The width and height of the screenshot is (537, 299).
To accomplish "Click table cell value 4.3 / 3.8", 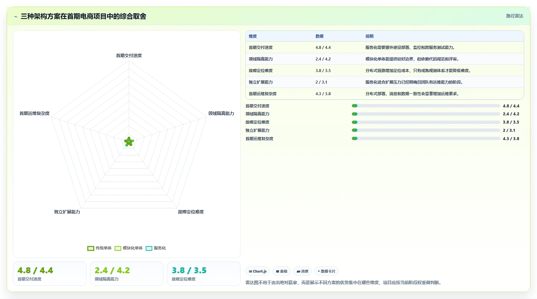I will [x=323, y=94].
